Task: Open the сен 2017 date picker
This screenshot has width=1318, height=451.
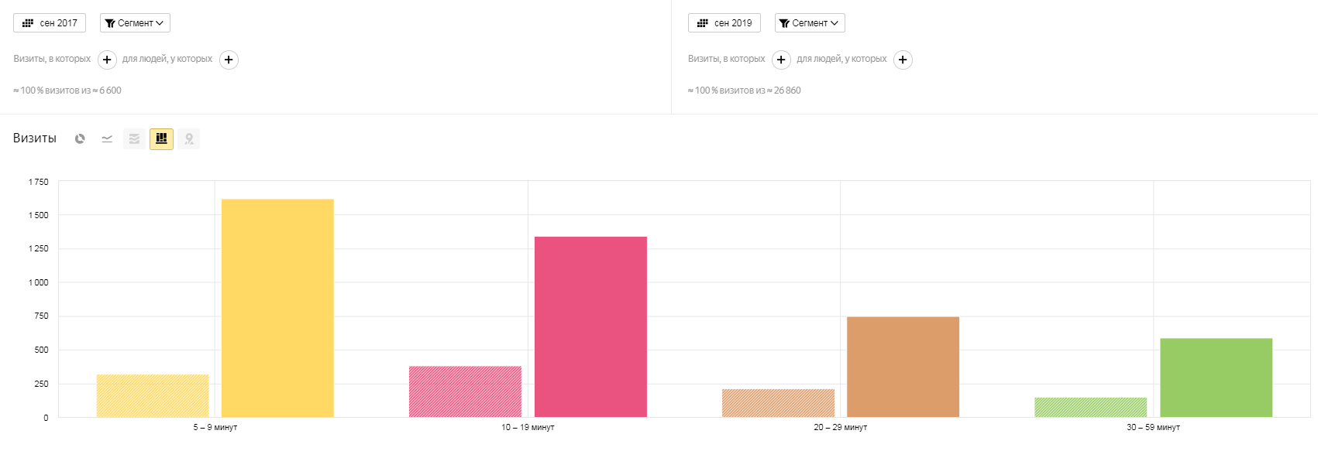Action: click(x=50, y=23)
